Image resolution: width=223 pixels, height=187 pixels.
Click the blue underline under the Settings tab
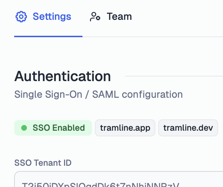[x=48, y=36]
